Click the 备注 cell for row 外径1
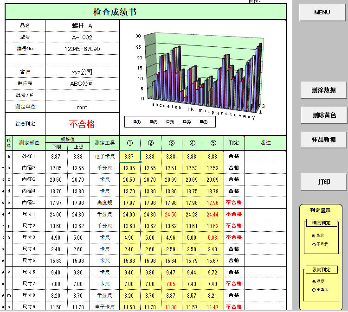 tap(265, 156)
